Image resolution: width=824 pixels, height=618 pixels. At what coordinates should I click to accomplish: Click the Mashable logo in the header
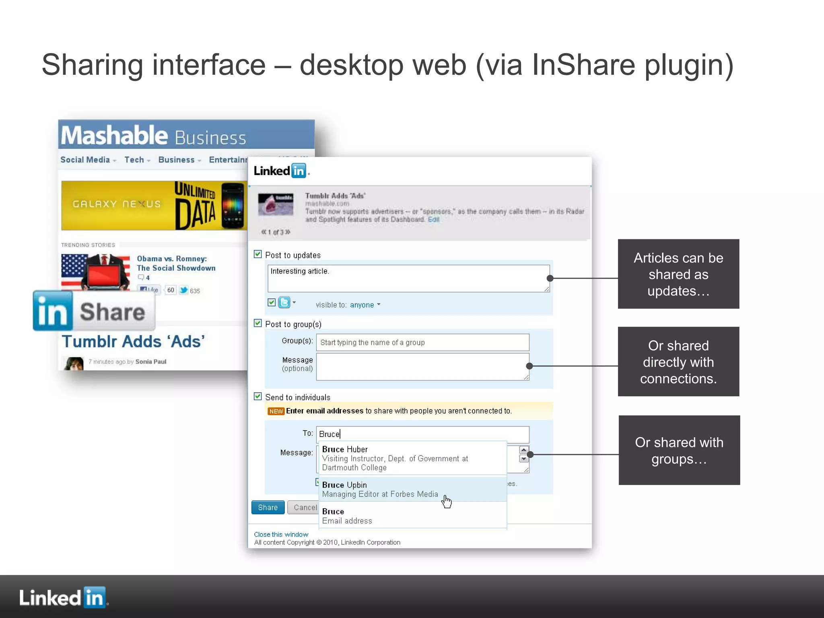(x=114, y=135)
